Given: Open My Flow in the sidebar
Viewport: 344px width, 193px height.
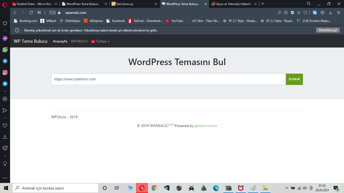Looking at the screenshot, I should click(5, 110).
